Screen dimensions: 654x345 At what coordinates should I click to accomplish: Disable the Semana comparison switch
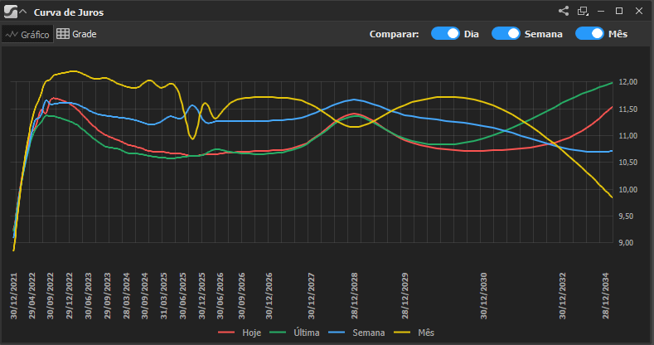pyautogui.click(x=506, y=34)
